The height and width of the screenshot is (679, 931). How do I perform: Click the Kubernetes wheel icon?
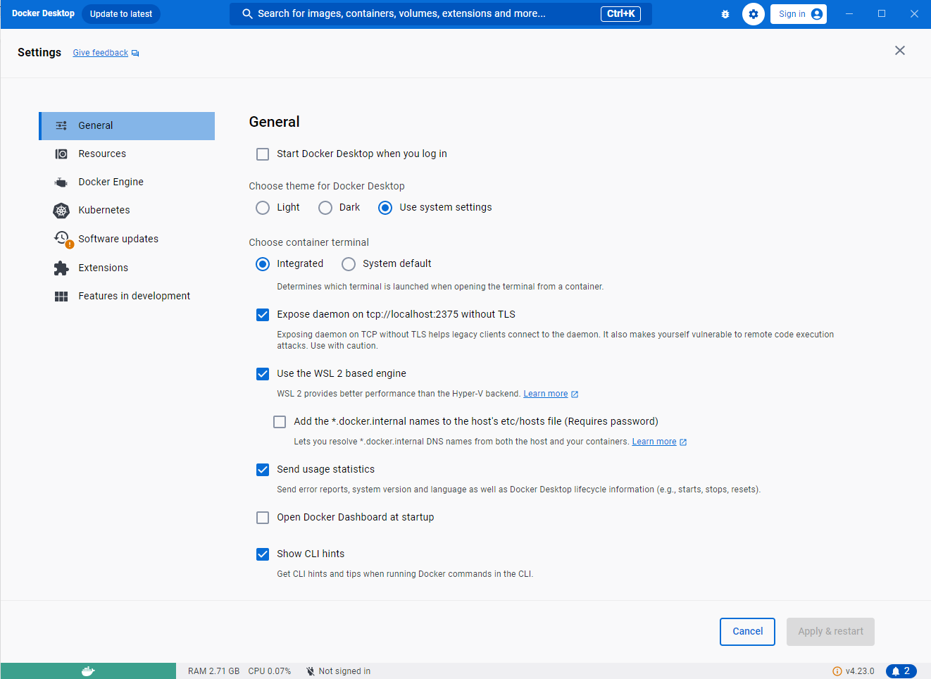61,210
